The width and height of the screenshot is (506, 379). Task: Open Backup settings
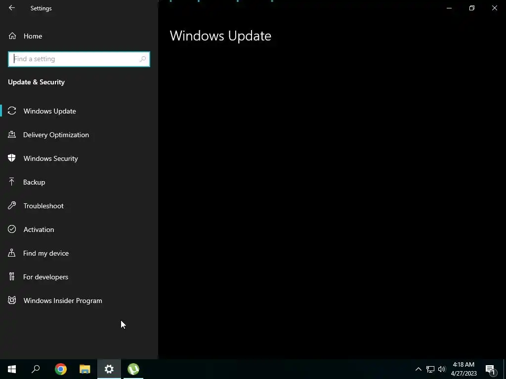coord(79,182)
